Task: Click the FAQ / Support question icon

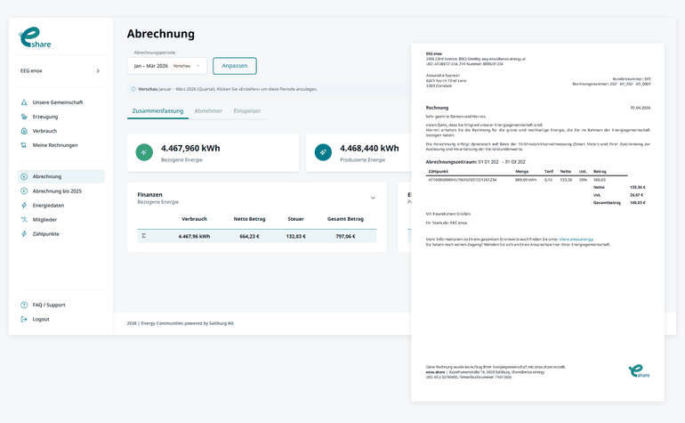Action: pyautogui.click(x=24, y=305)
